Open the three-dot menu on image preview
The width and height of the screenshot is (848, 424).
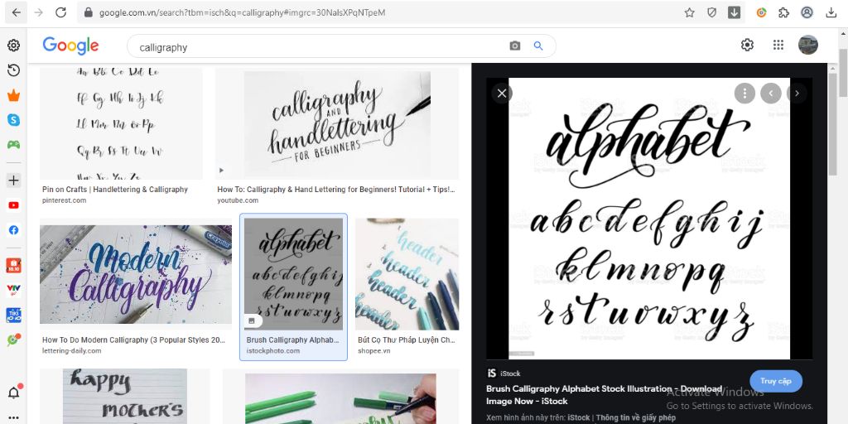click(744, 93)
